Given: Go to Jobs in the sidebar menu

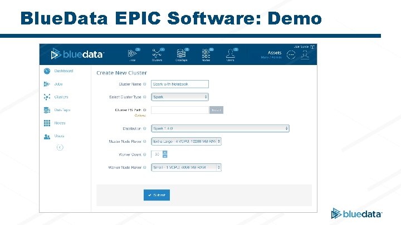Looking at the screenshot, I should (58, 84).
